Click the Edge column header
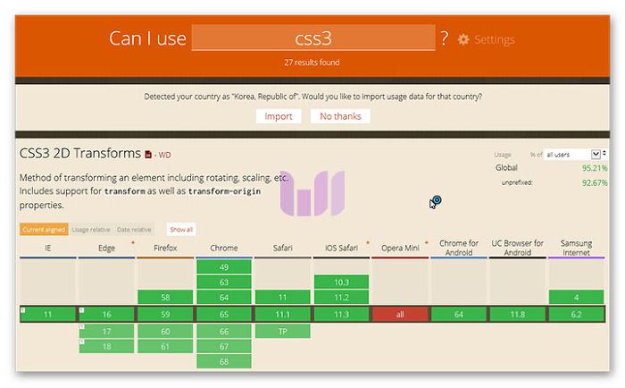 coord(106,248)
